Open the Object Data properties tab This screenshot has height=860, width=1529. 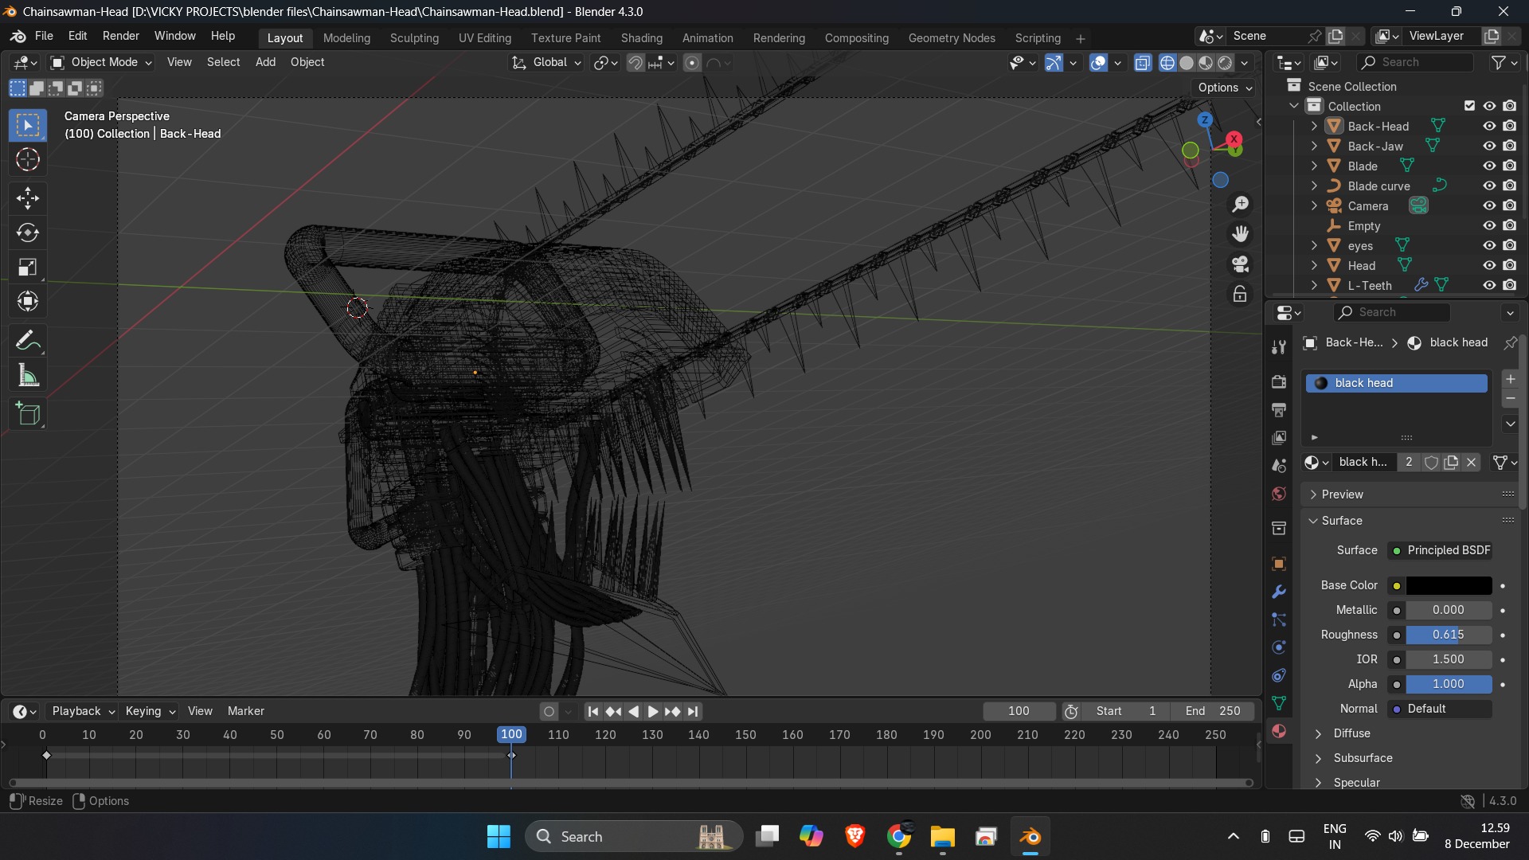click(1279, 703)
